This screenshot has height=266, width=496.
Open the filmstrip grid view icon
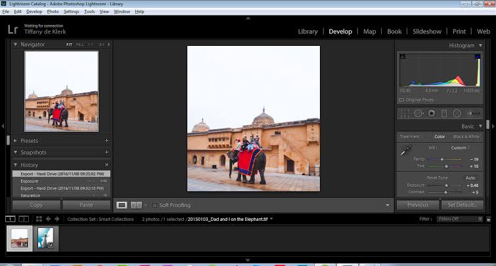tap(38, 219)
